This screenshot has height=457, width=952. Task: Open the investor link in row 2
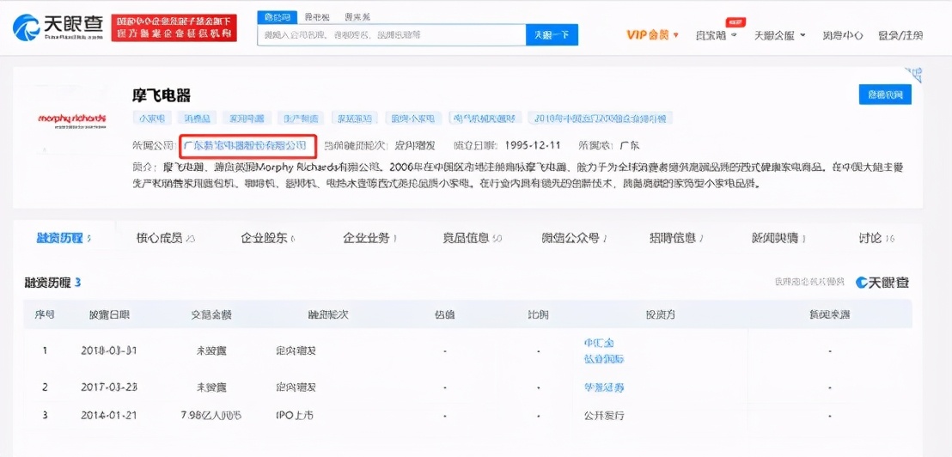coord(604,387)
